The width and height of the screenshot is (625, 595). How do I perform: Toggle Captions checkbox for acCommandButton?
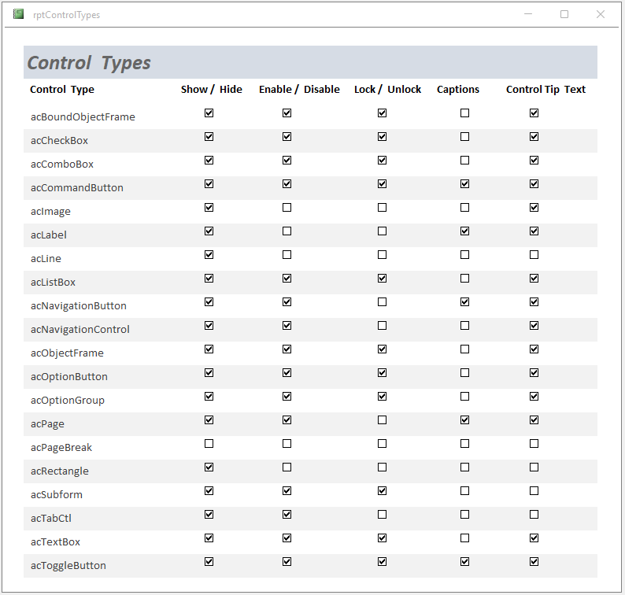coord(464,183)
